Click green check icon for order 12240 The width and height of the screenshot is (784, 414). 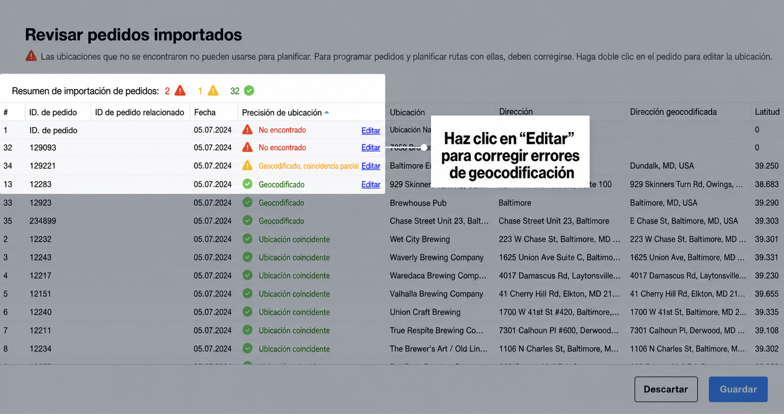(247, 312)
